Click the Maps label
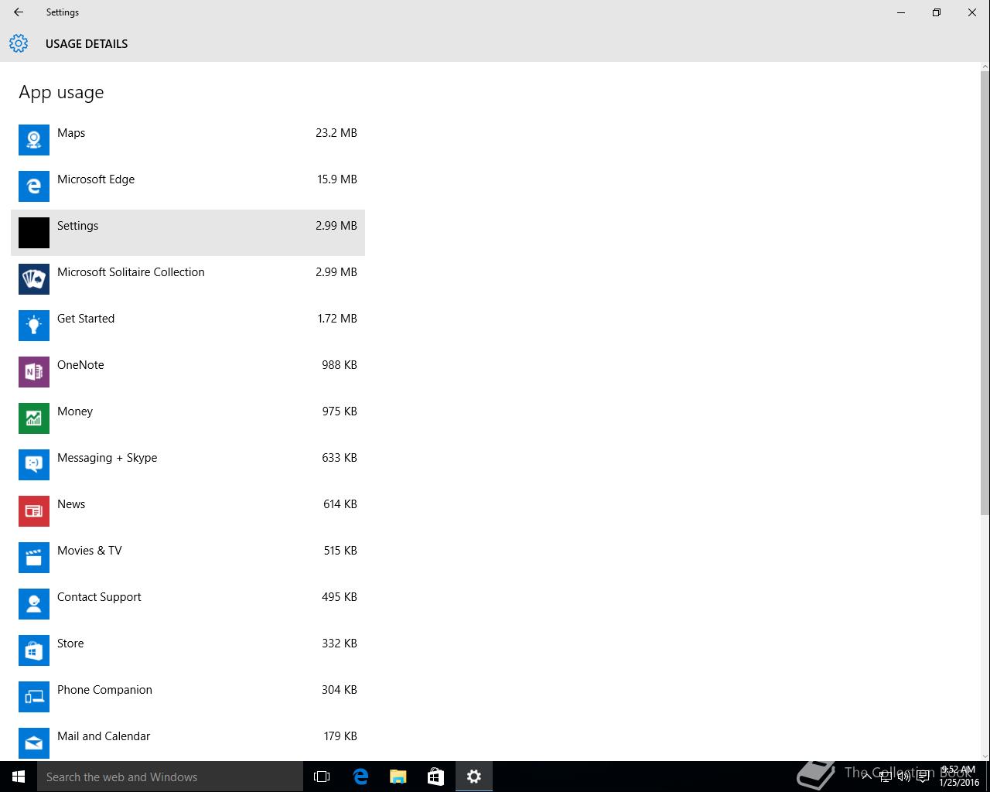 pos(71,133)
